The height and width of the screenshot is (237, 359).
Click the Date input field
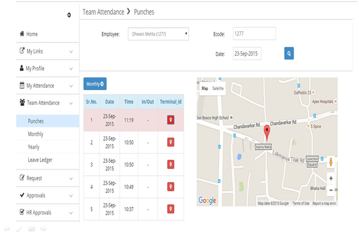click(x=254, y=53)
